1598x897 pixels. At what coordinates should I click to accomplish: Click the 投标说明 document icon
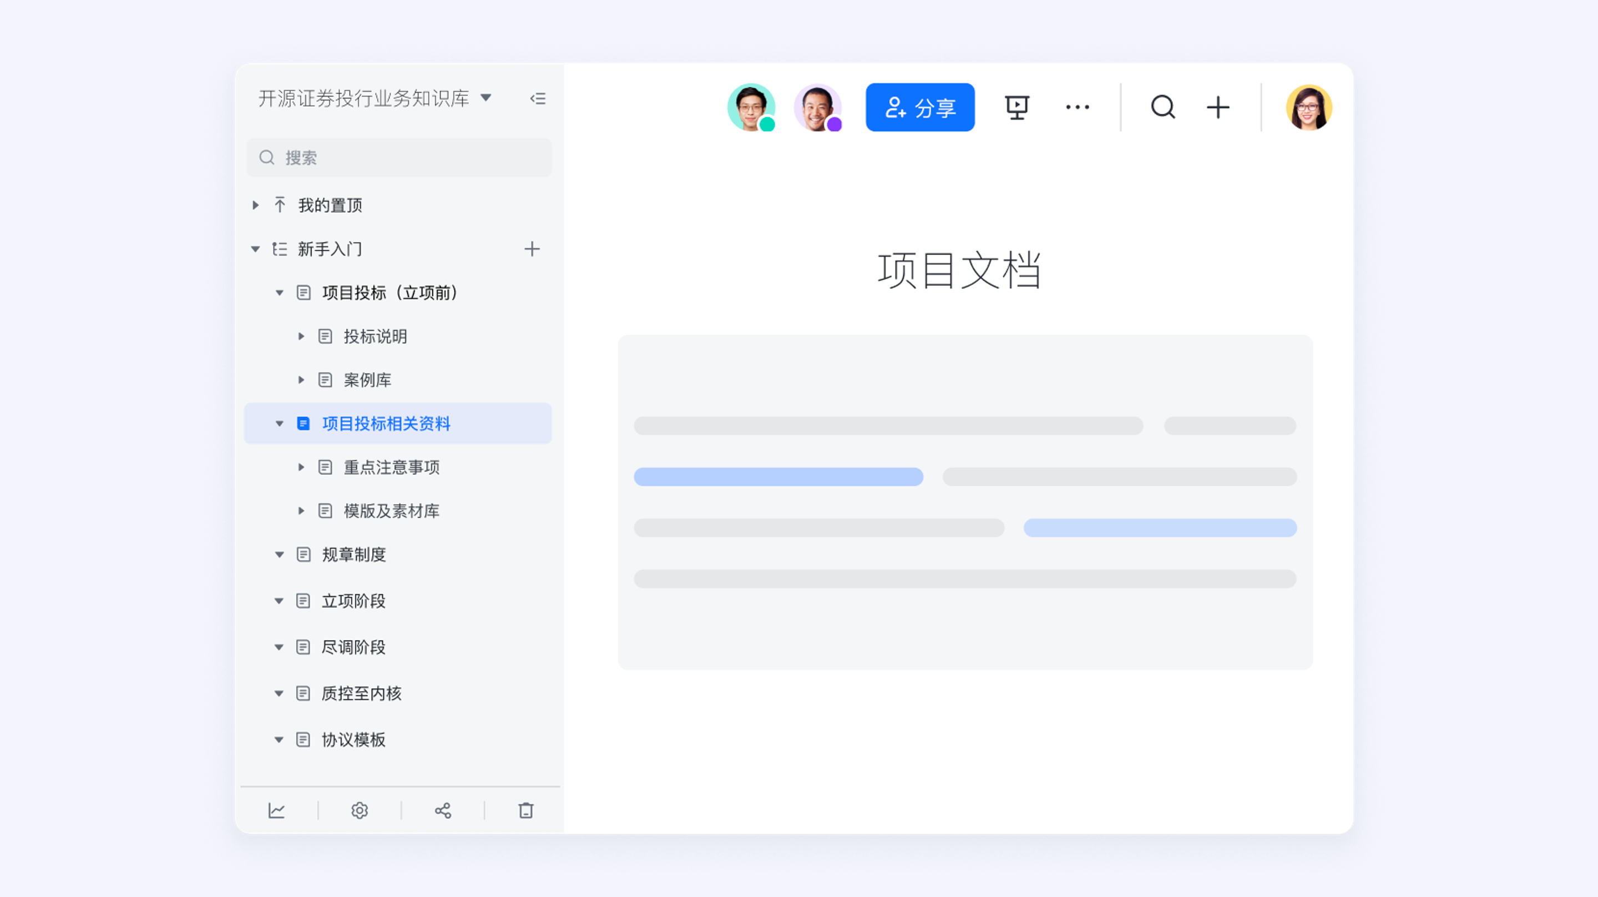325,336
